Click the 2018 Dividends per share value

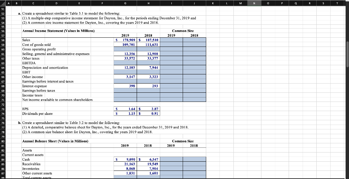[149, 113]
